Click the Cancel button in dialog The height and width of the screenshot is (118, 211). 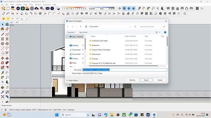[160, 80]
